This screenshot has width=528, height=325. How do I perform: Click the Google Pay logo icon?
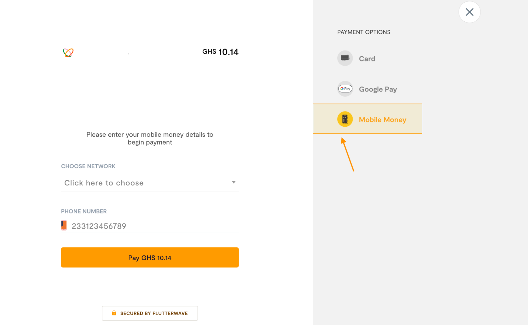[x=345, y=89]
